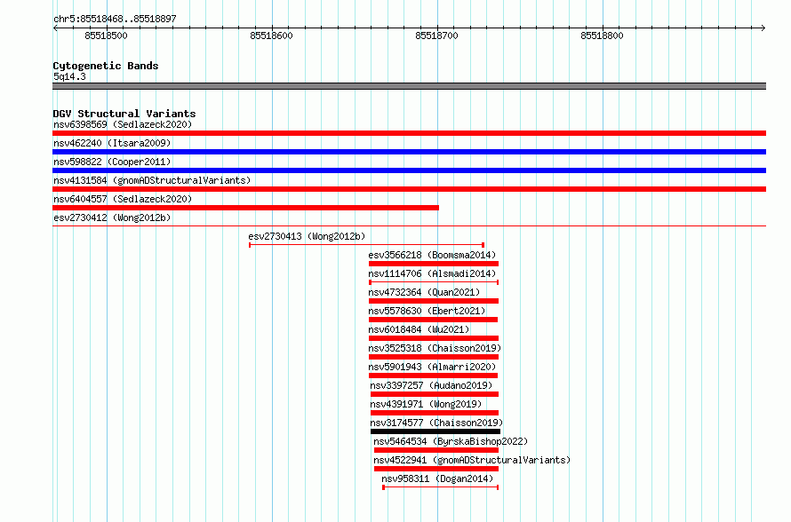Screen dimensions: 791x522
Task: Click red bar under esv3566218
Action: click(x=434, y=264)
